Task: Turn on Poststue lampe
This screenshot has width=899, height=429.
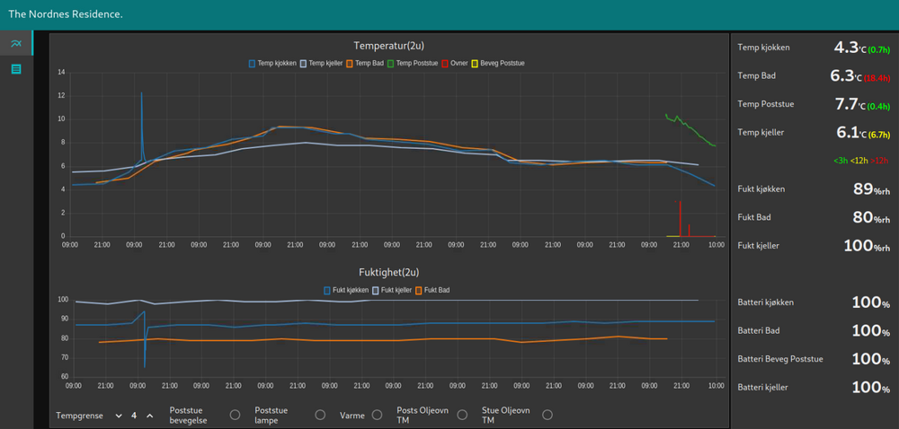Action: pos(320,415)
